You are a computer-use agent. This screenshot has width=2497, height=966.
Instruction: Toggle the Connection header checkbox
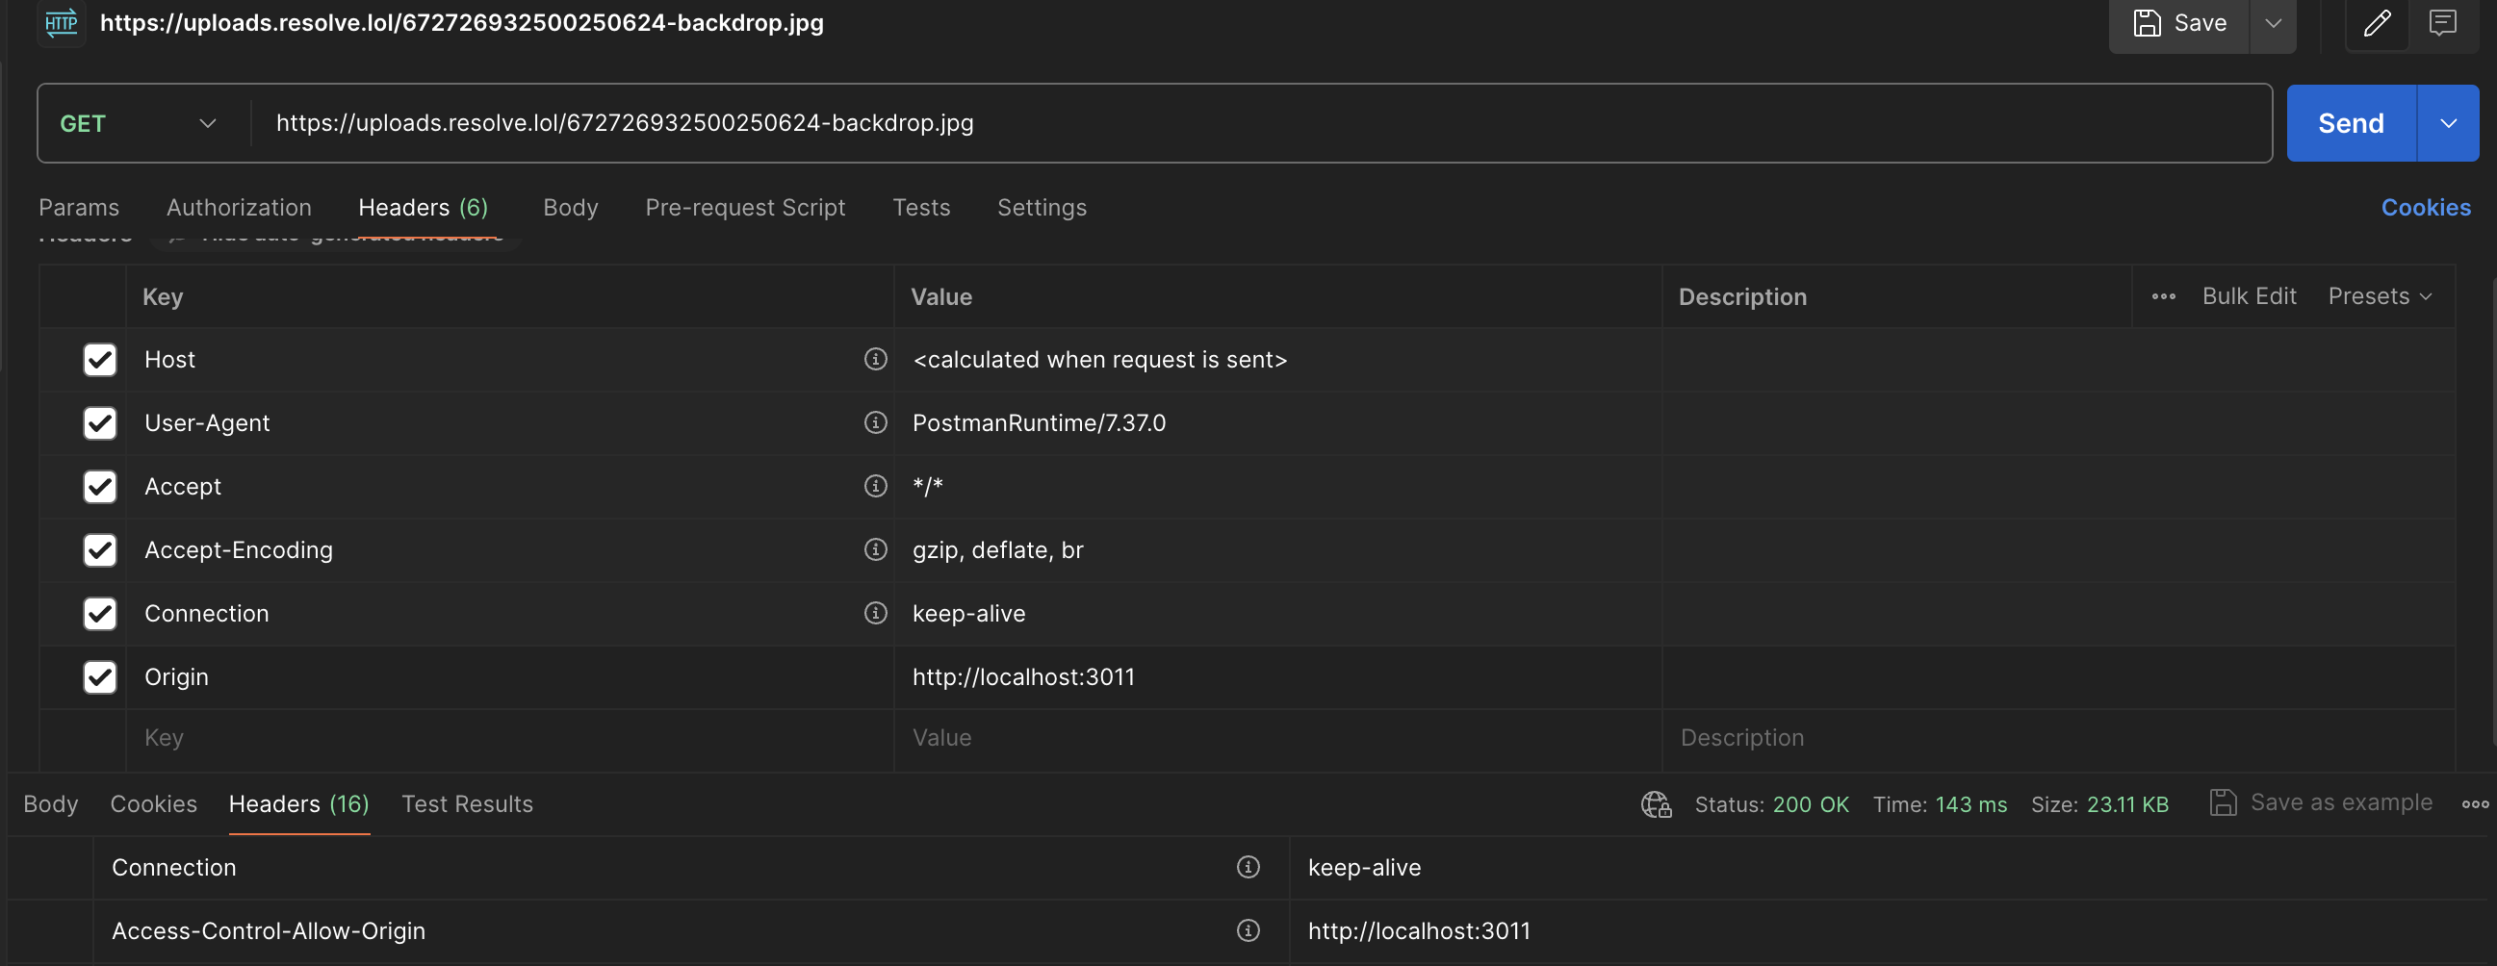point(100,613)
